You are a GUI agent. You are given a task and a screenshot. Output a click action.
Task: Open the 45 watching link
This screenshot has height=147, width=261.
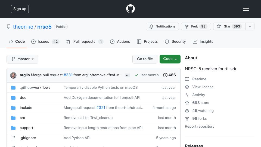pos(203,111)
